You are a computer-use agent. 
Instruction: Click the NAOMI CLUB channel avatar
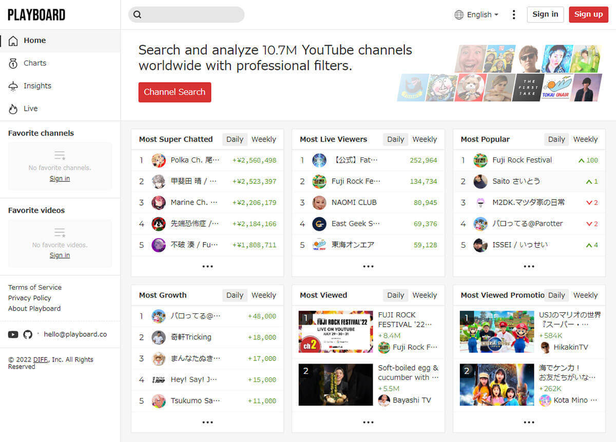click(x=319, y=203)
